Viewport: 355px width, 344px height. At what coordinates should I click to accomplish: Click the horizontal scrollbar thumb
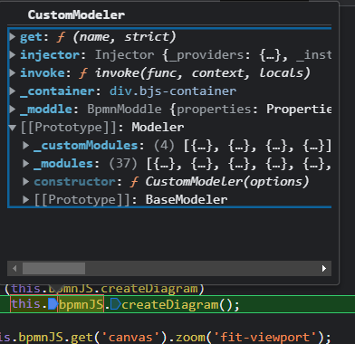[x=53, y=268]
